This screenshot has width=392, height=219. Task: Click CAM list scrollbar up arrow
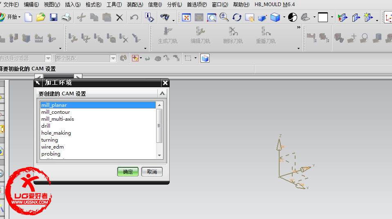[x=159, y=105]
